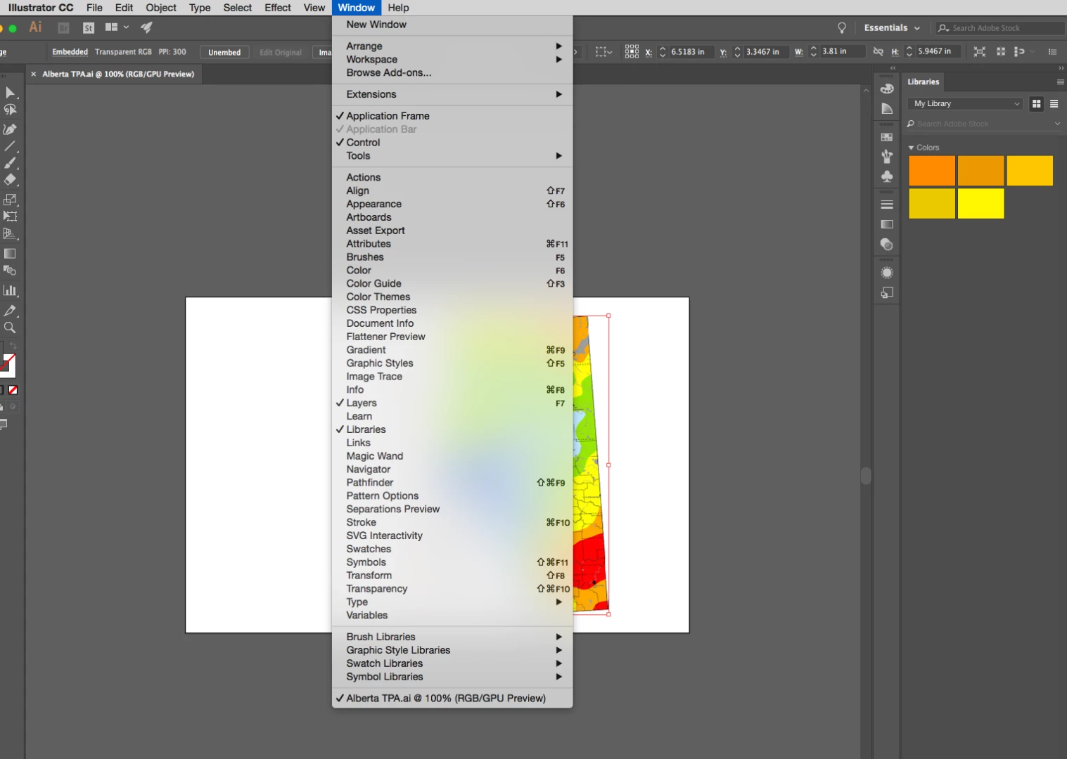Image resolution: width=1067 pixels, height=759 pixels.
Task: Pick the golden yellow top-right swatch
Action: 1030,171
